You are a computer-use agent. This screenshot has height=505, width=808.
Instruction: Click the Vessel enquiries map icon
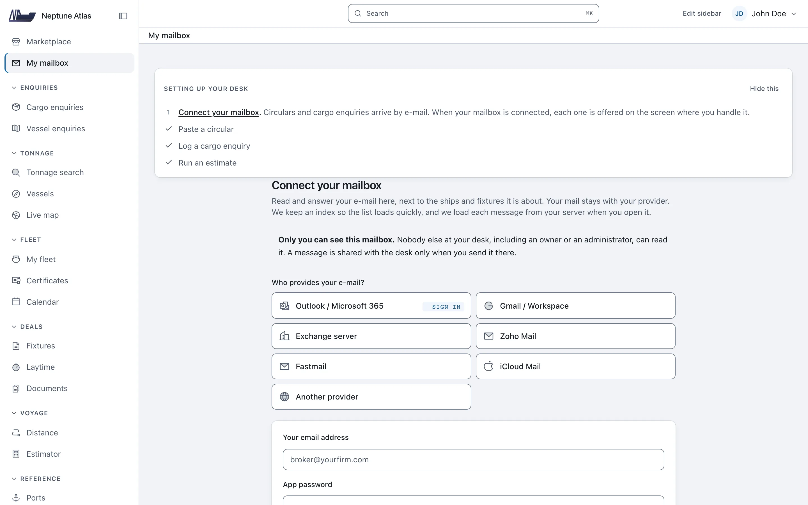[16, 128]
